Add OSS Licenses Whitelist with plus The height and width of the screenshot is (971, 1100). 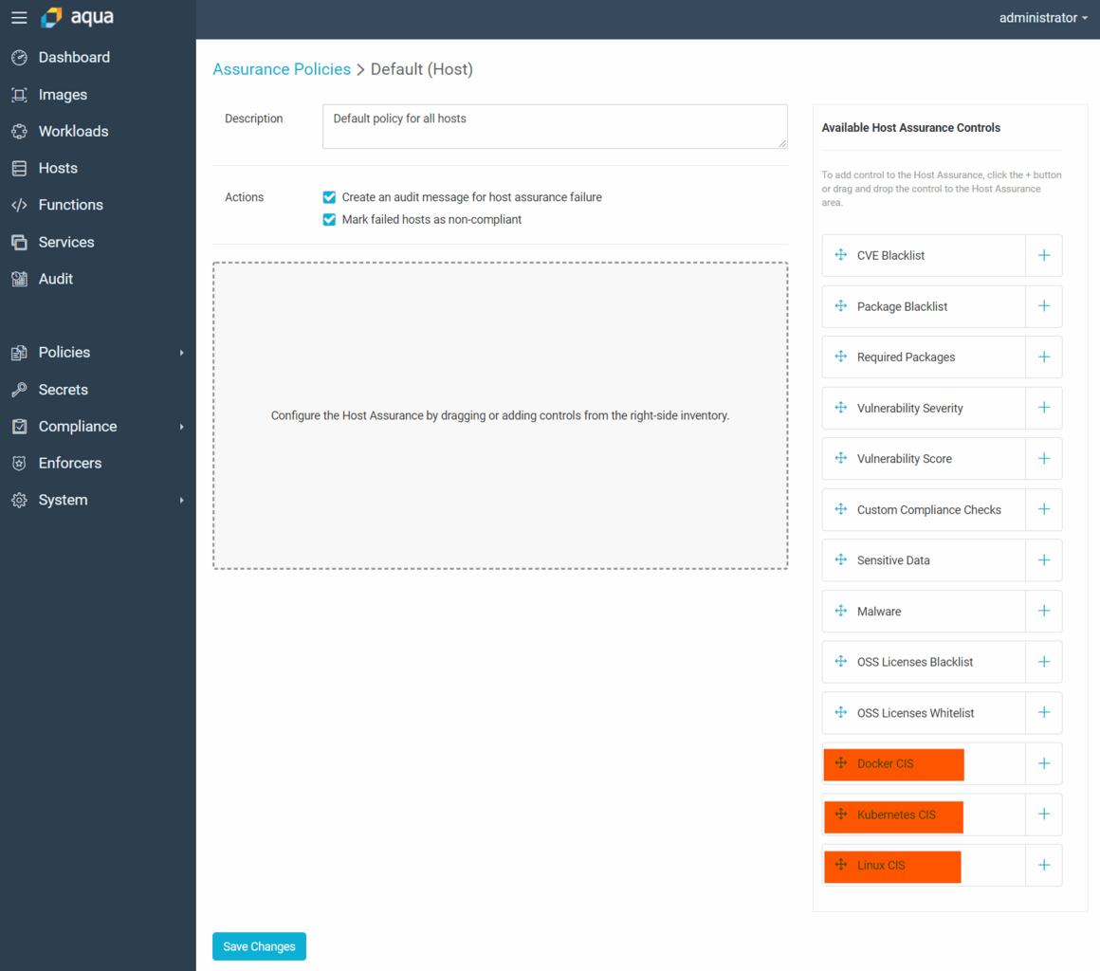point(1044,713)
